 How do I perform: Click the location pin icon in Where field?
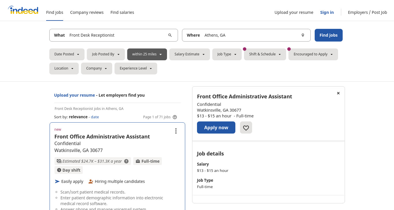click(x=303, y=35)
